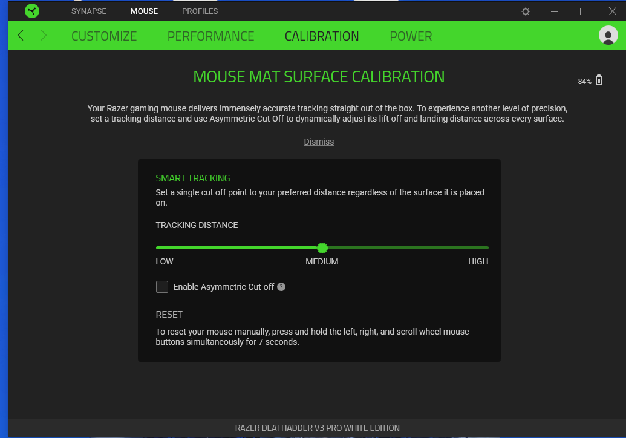Click Razer DeathAdder V3 Pro device name

pos(317,428)
